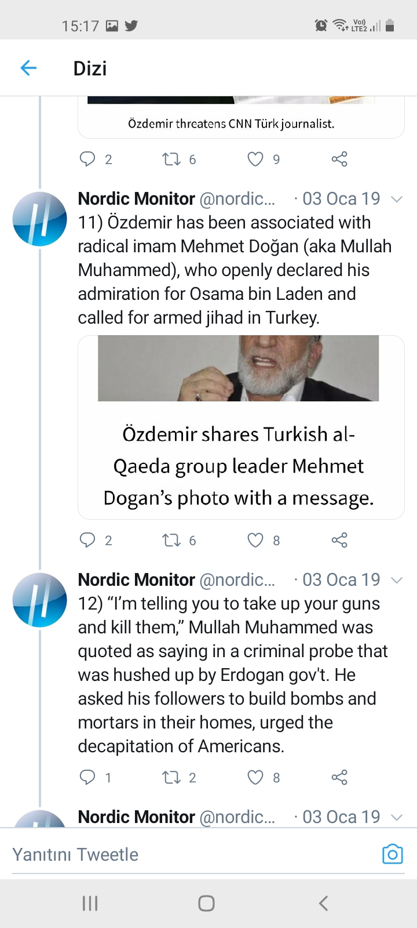Retweet tweet 11 about Mehmet Doğan
The width and height of the screenshot is (417, 928).
pyautogui.click(x=171, y=540)
